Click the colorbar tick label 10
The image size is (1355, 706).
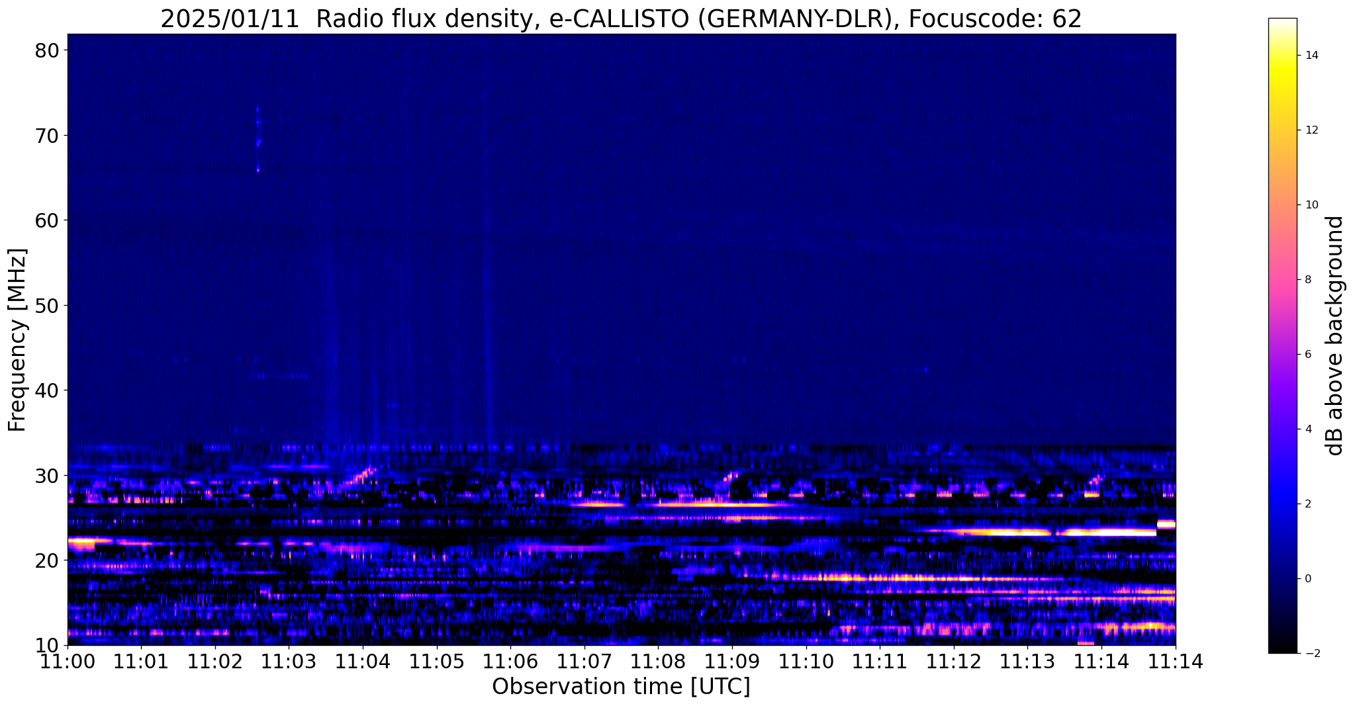(x=1311, y=205)
